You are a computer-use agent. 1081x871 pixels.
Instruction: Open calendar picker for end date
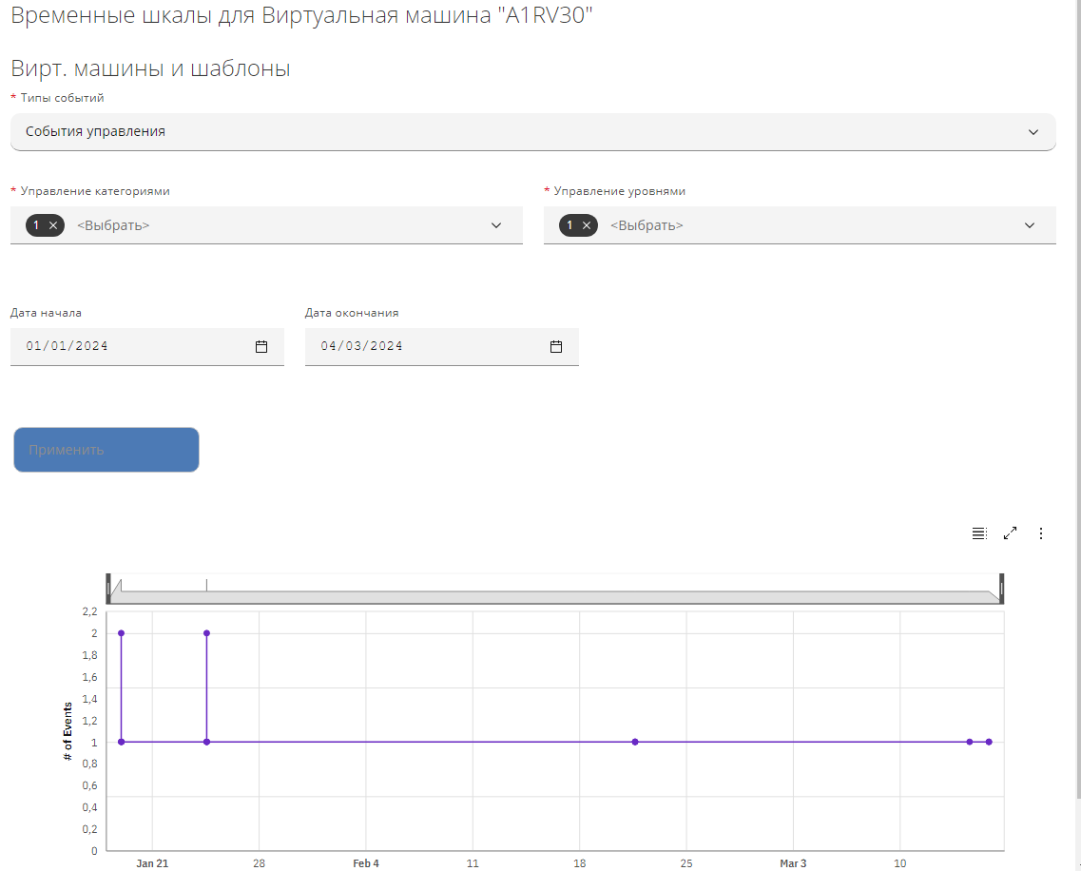tap(556, 346)
